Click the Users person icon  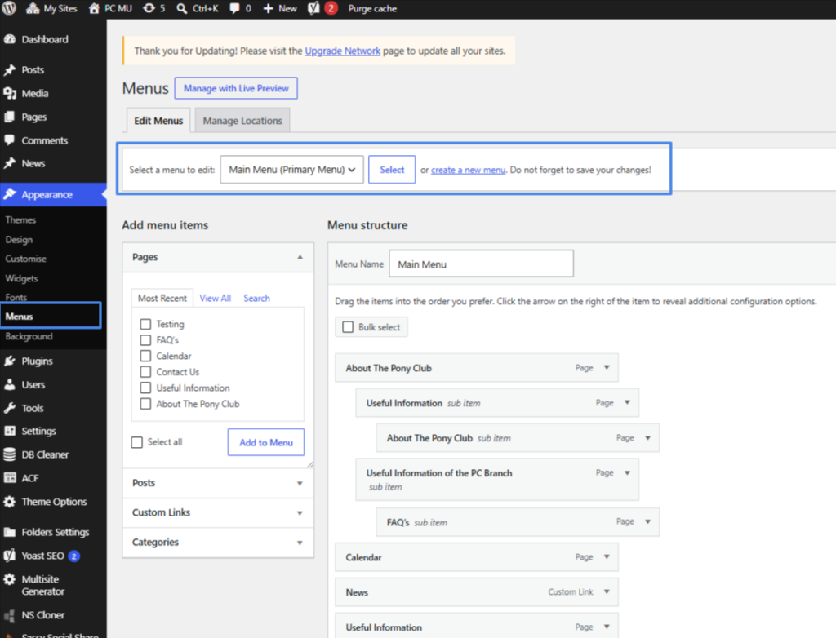[x=9, y=384]
